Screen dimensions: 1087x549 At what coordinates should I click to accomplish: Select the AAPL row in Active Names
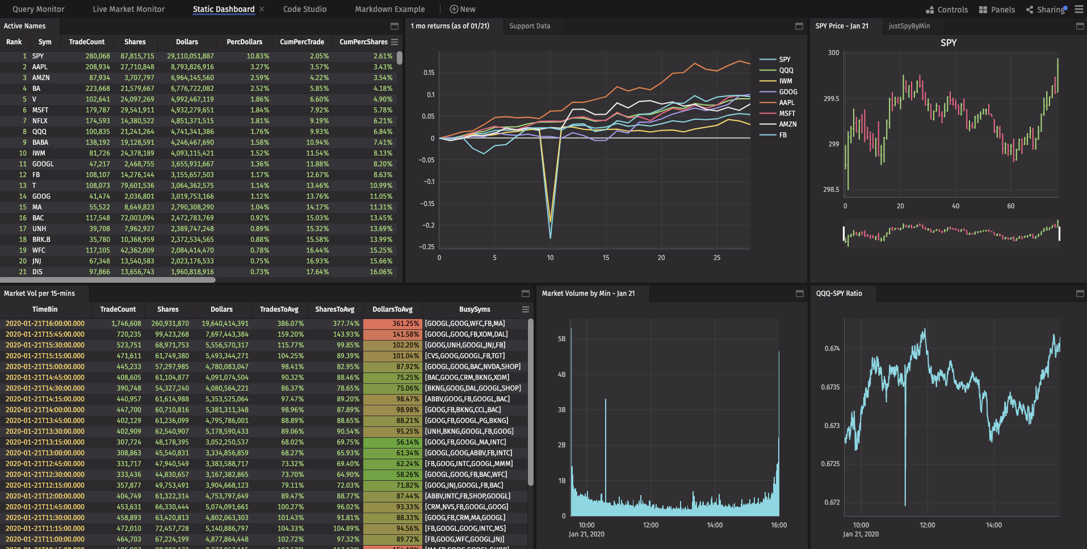199,67
